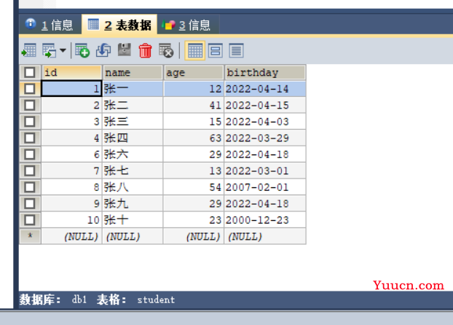Image resolution: width=453 pixels, height=325 pixels.
Task: Select birthday cell 2000-12-23
Action: point(265,220)
